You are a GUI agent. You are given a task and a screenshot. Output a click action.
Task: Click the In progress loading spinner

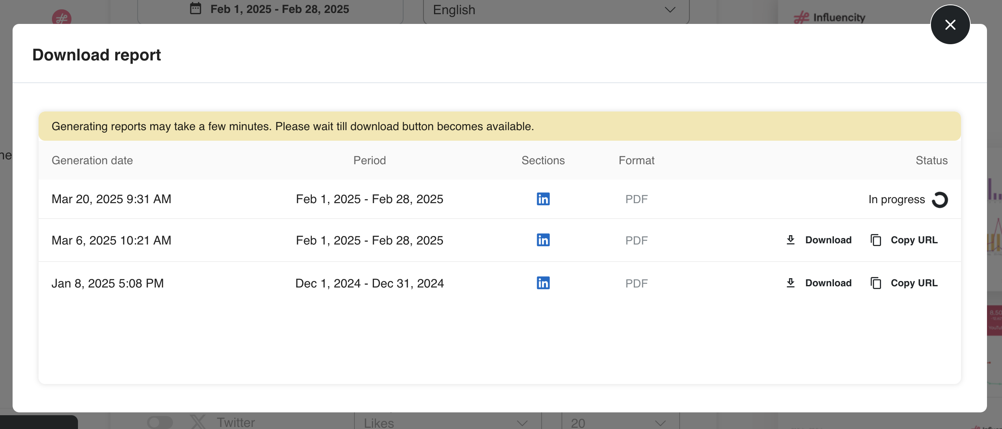tap(940, 199)
